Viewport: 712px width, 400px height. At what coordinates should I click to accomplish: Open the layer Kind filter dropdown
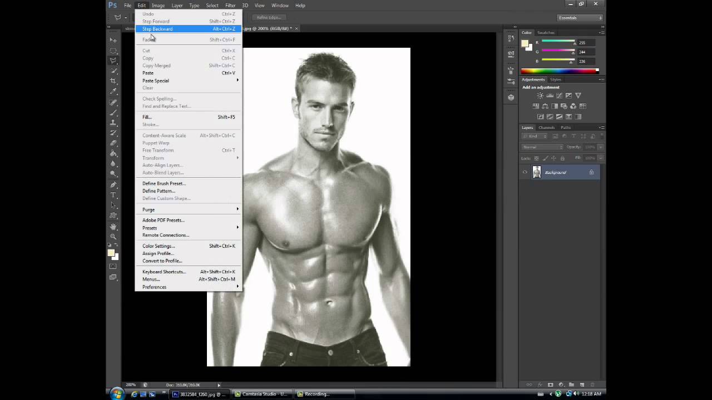[535, 136]
